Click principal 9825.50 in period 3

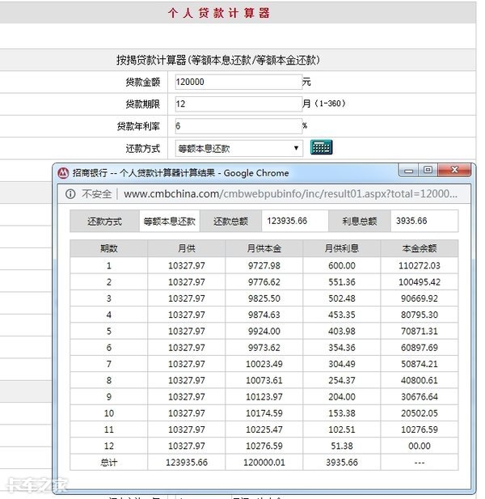coord(264,298)
